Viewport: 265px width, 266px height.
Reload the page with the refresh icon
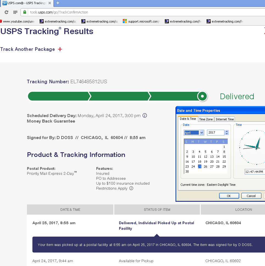pos(6,12)
